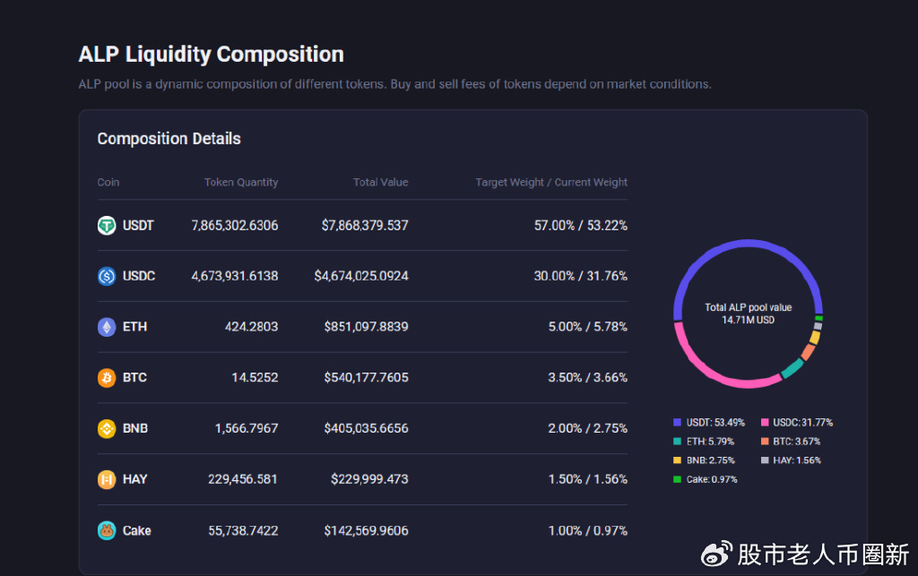Click the Cake: 0.97% legend label

712,479
